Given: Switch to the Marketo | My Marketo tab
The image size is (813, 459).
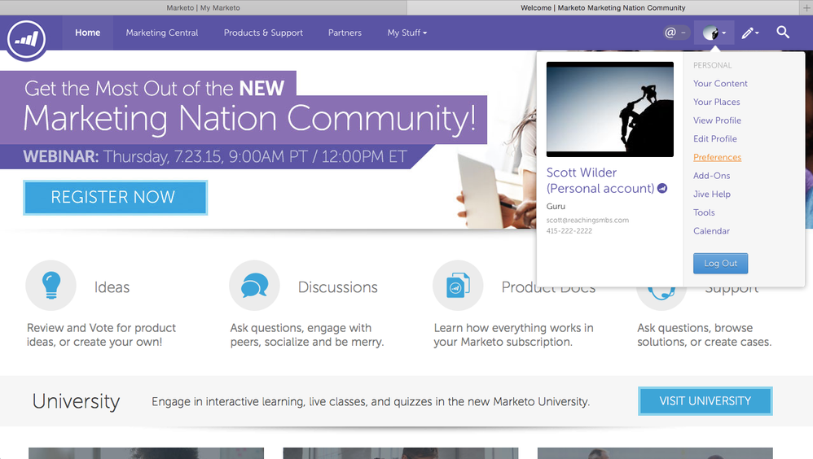Looking at the screenshot, I should point(204,8).
